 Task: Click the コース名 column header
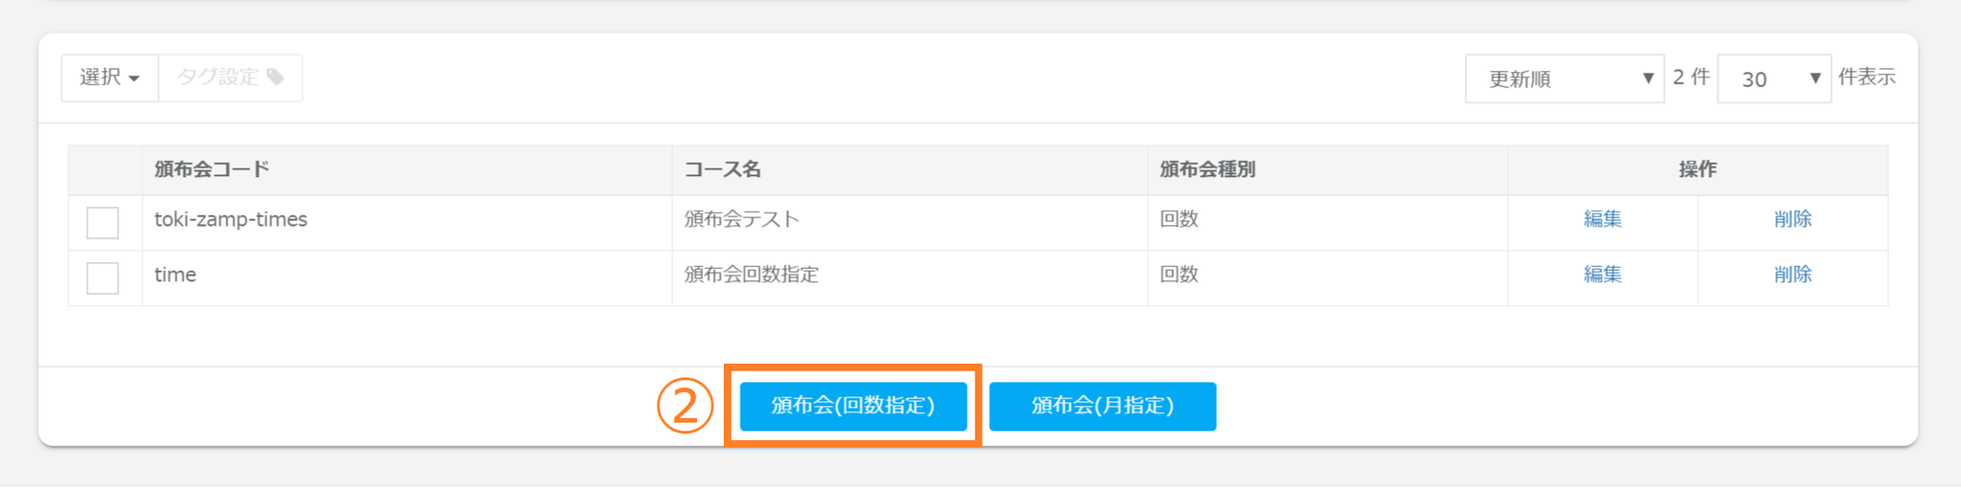coord(722,169)
